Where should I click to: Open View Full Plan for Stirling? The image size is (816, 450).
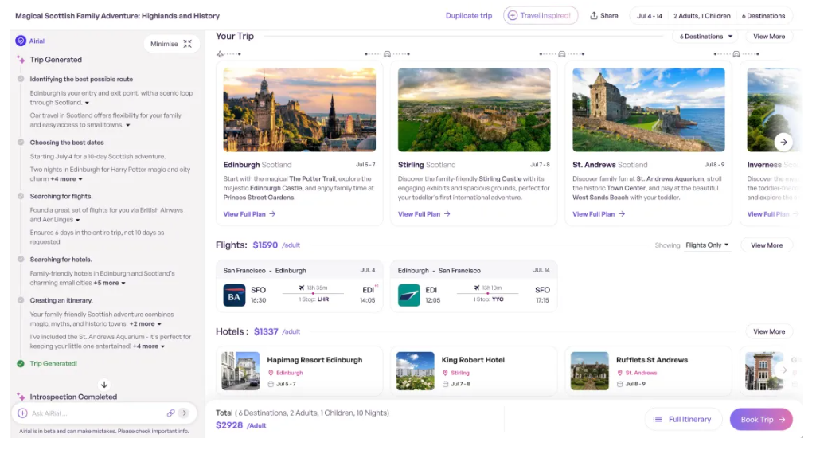pyautogui.click(x=424, y=214)
